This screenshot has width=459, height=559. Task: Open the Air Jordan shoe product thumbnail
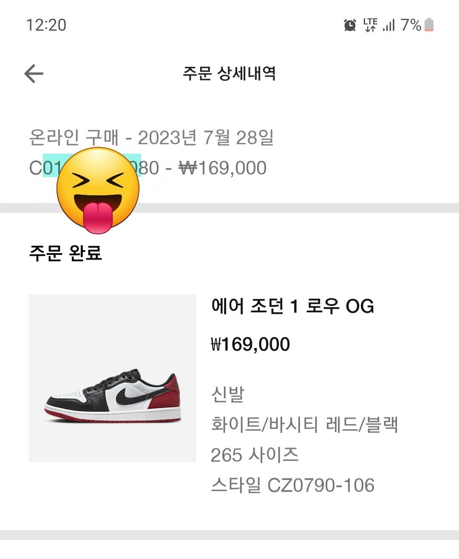(113, 378)
